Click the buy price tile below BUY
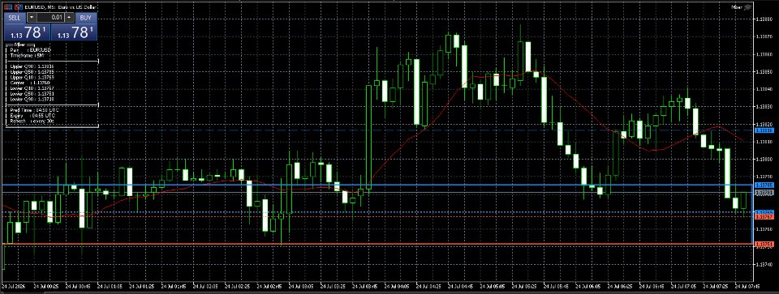Viewport: 779px width, 294px height. click(74, 32)
